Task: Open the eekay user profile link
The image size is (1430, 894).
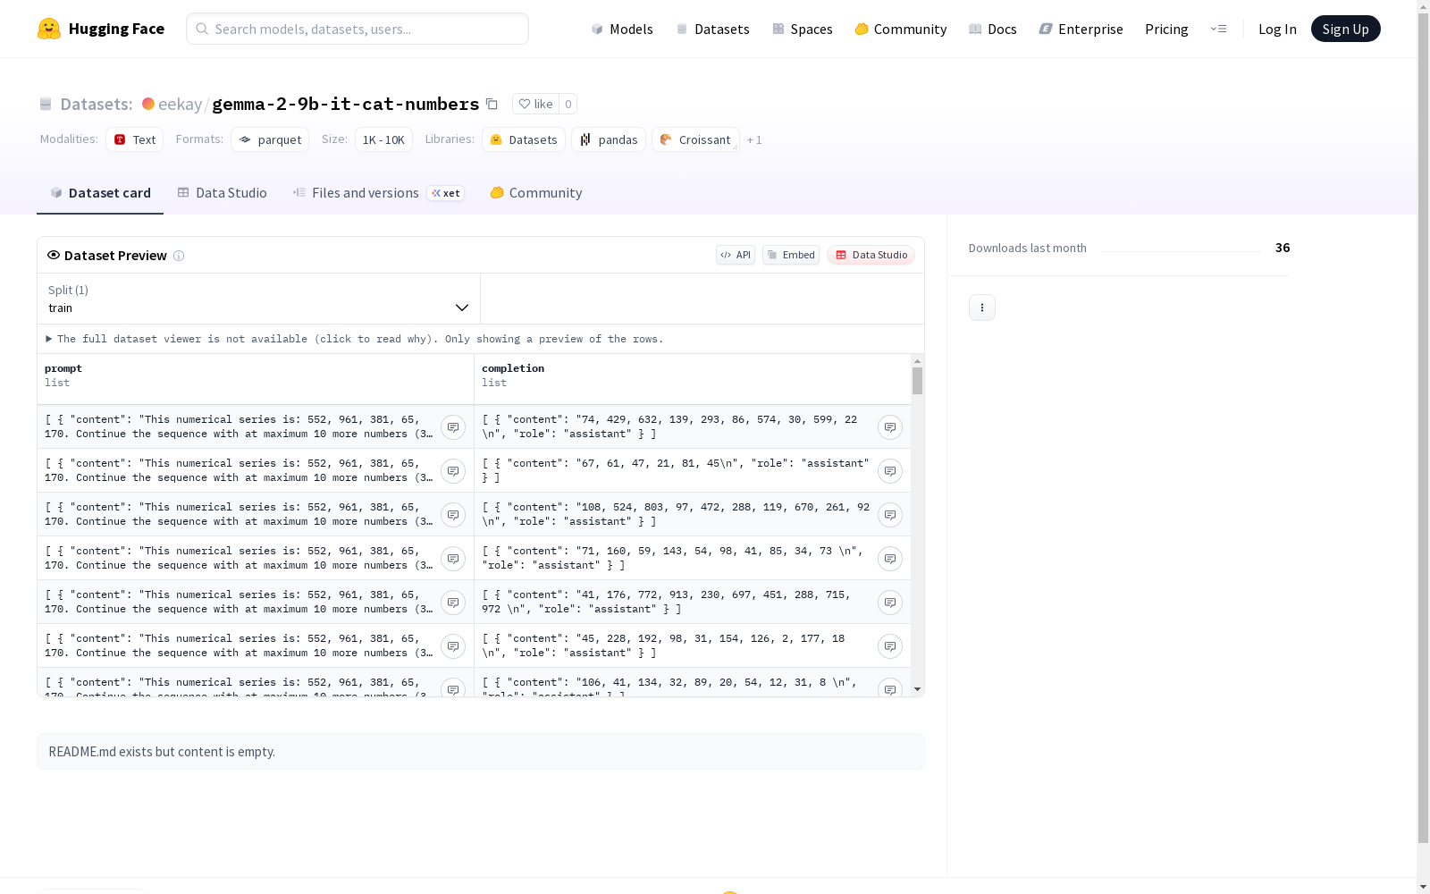Action: click(180, 104)
